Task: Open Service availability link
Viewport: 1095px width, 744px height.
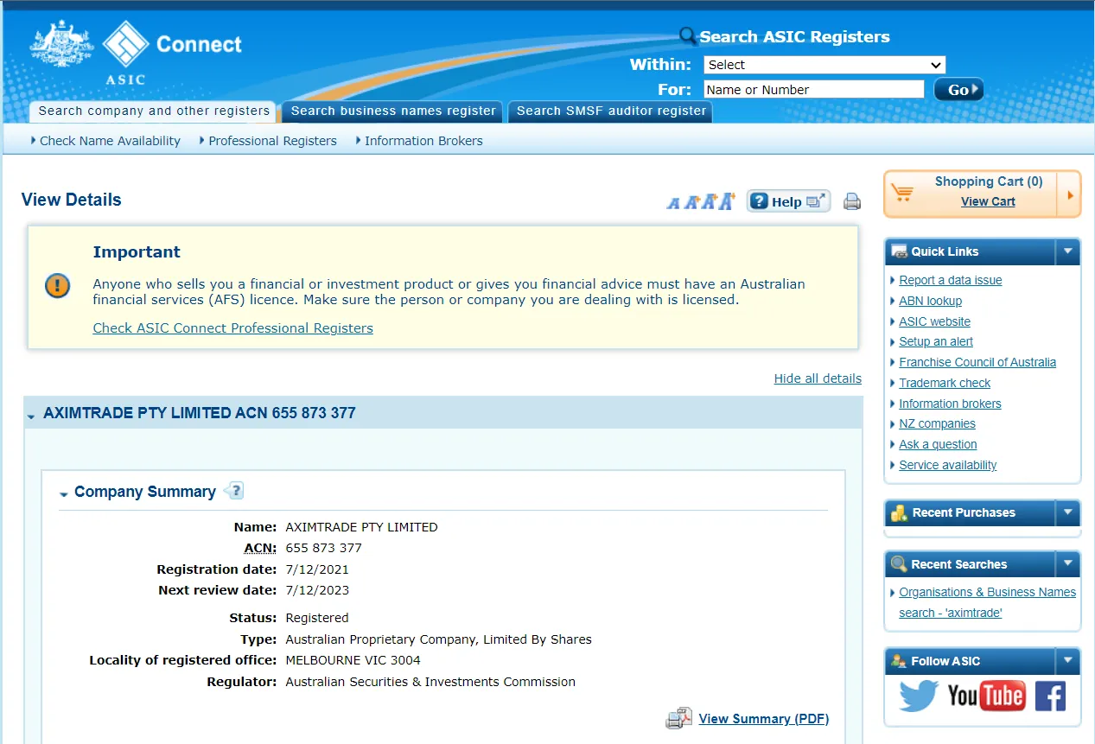Action: tap(947, 465)
